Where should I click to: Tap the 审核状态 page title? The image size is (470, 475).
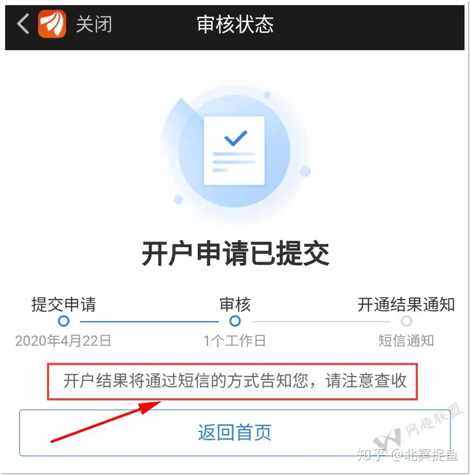point(235,24)
